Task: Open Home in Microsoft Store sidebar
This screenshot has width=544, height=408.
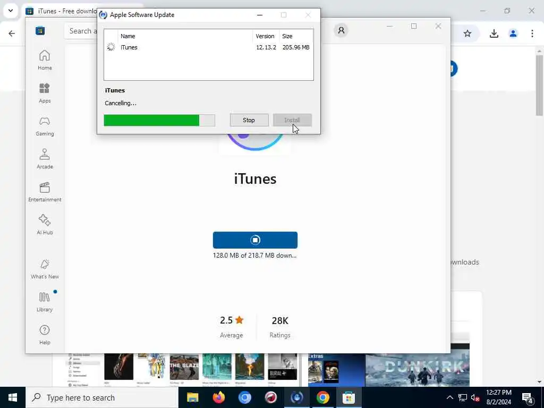Action: pos(45,61)
